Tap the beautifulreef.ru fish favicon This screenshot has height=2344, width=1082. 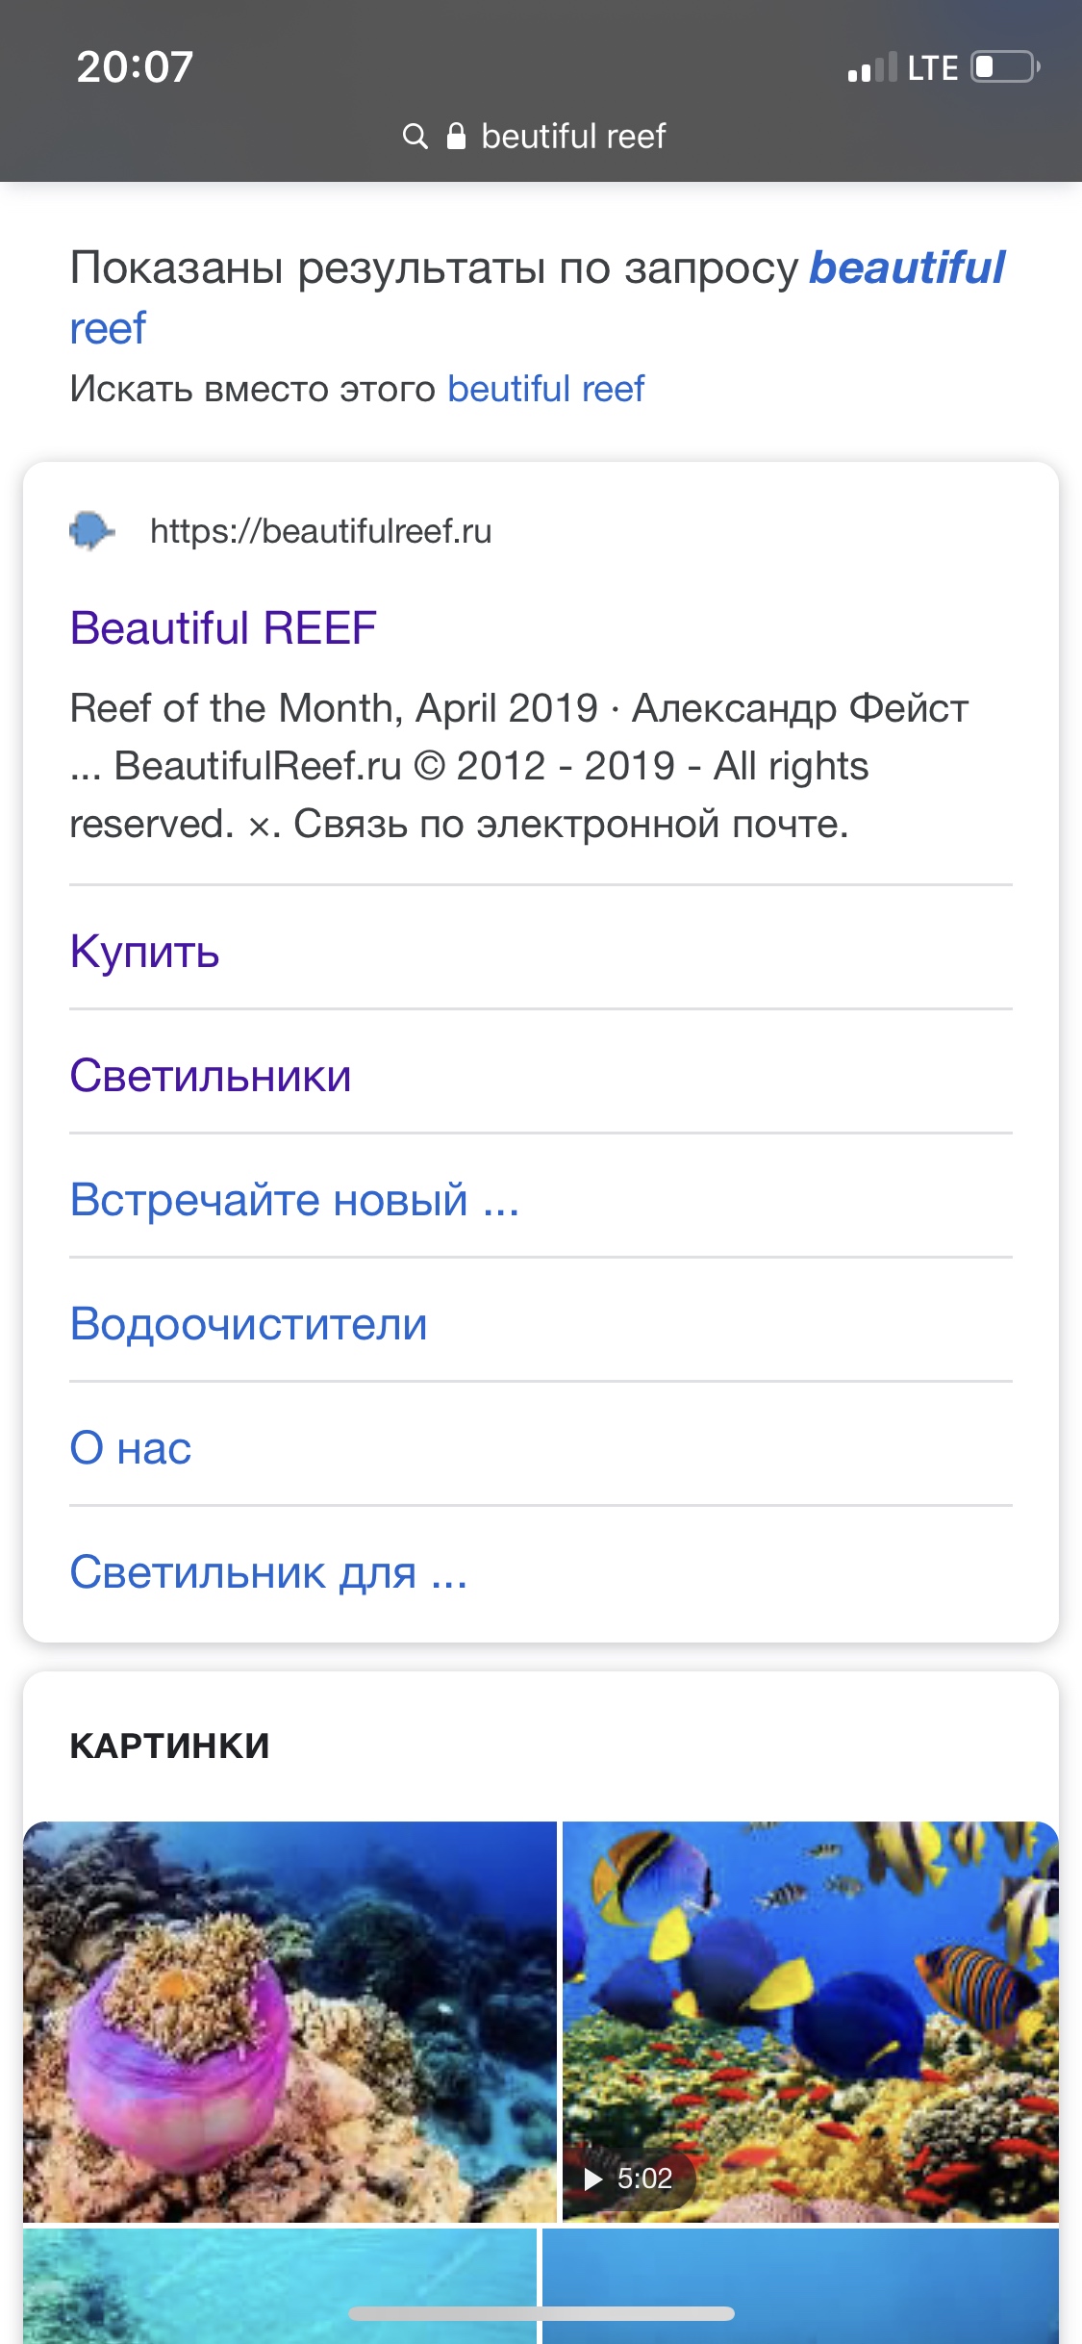click(x=91, y=530)
